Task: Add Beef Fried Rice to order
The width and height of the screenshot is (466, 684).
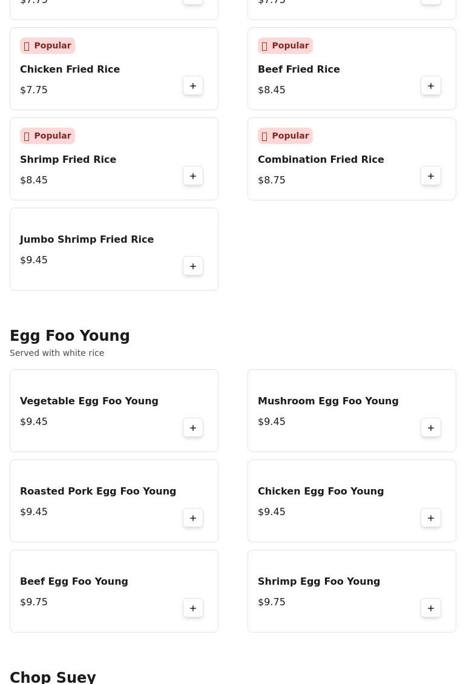Action: (431, 86)
